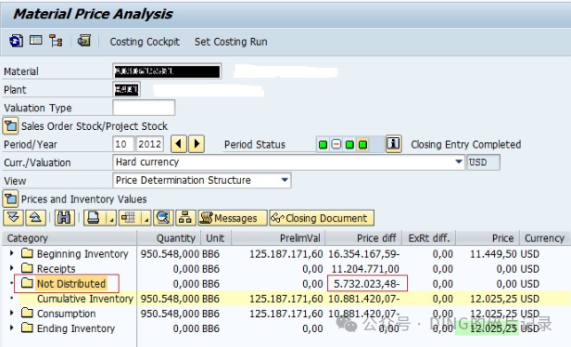The image size is (571, 347).
Task: Click the Period Status information icon
Action: point(393,144)
